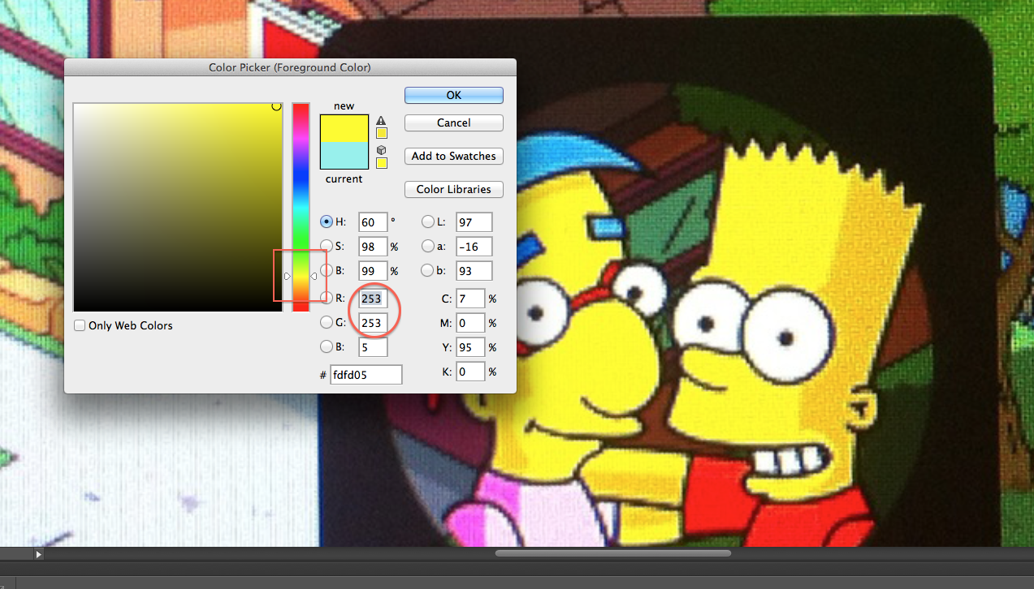The height and width of the screenshot is (589, 1034).
Task: Click the brightness field showing 99
Action: pyautogui.click(x=373, y=270)
